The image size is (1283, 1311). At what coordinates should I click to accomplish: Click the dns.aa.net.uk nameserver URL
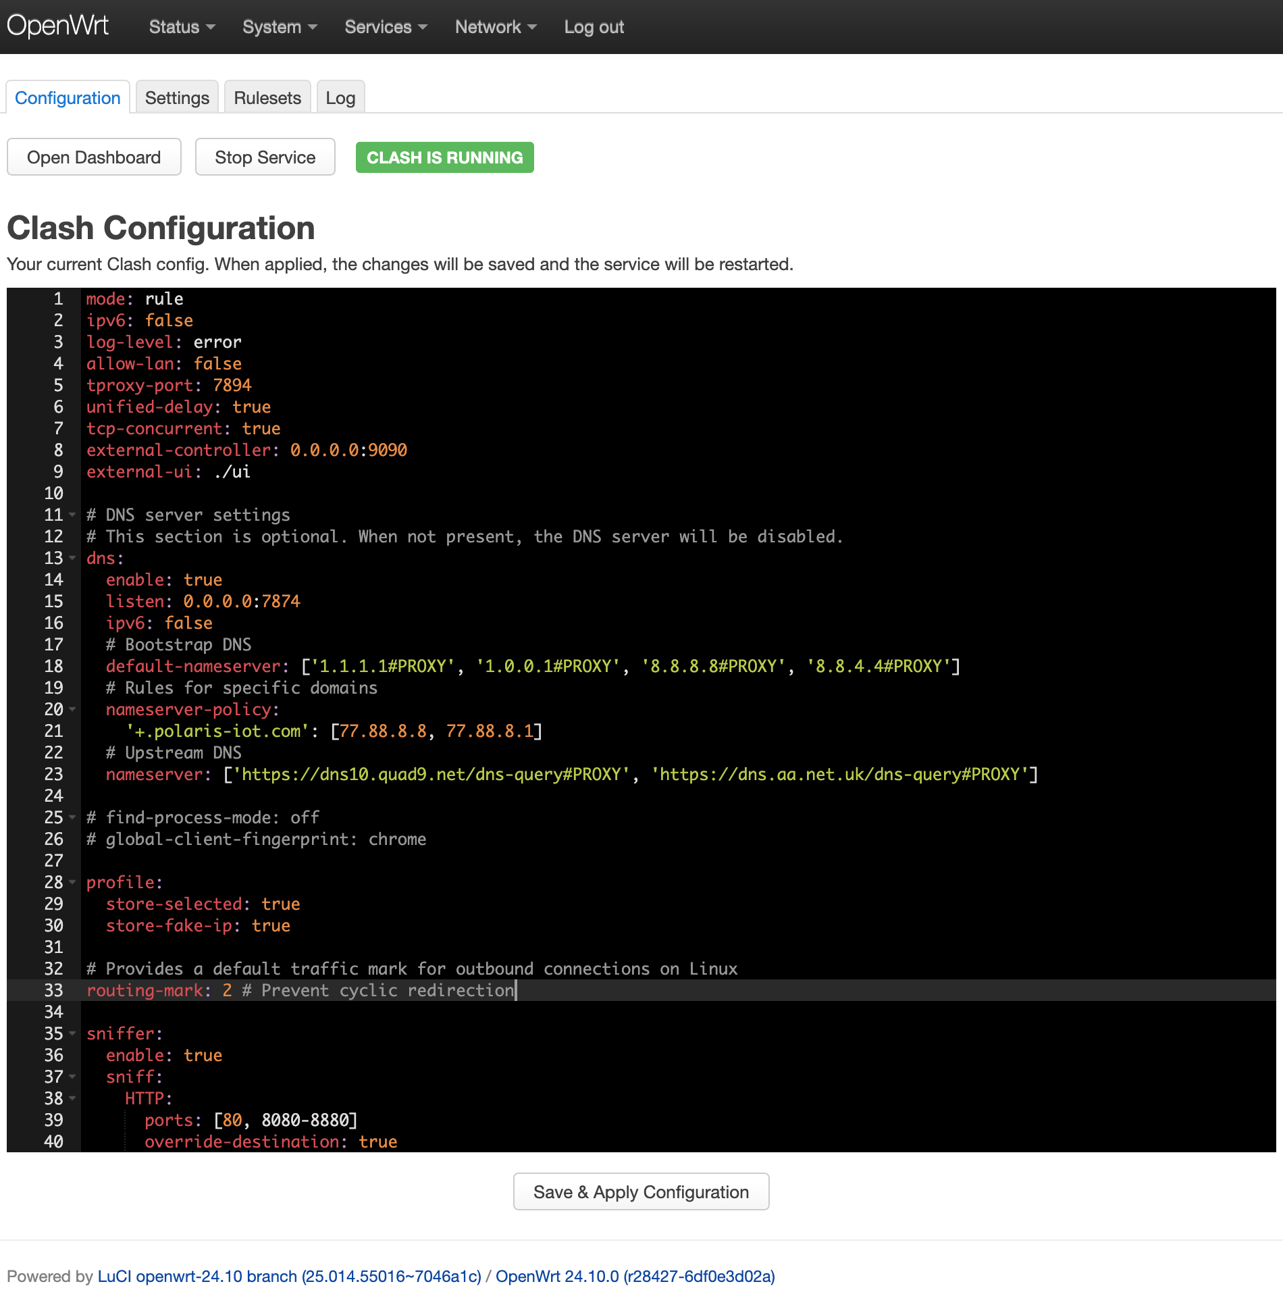pyautogui.click(x=839, y=775)
